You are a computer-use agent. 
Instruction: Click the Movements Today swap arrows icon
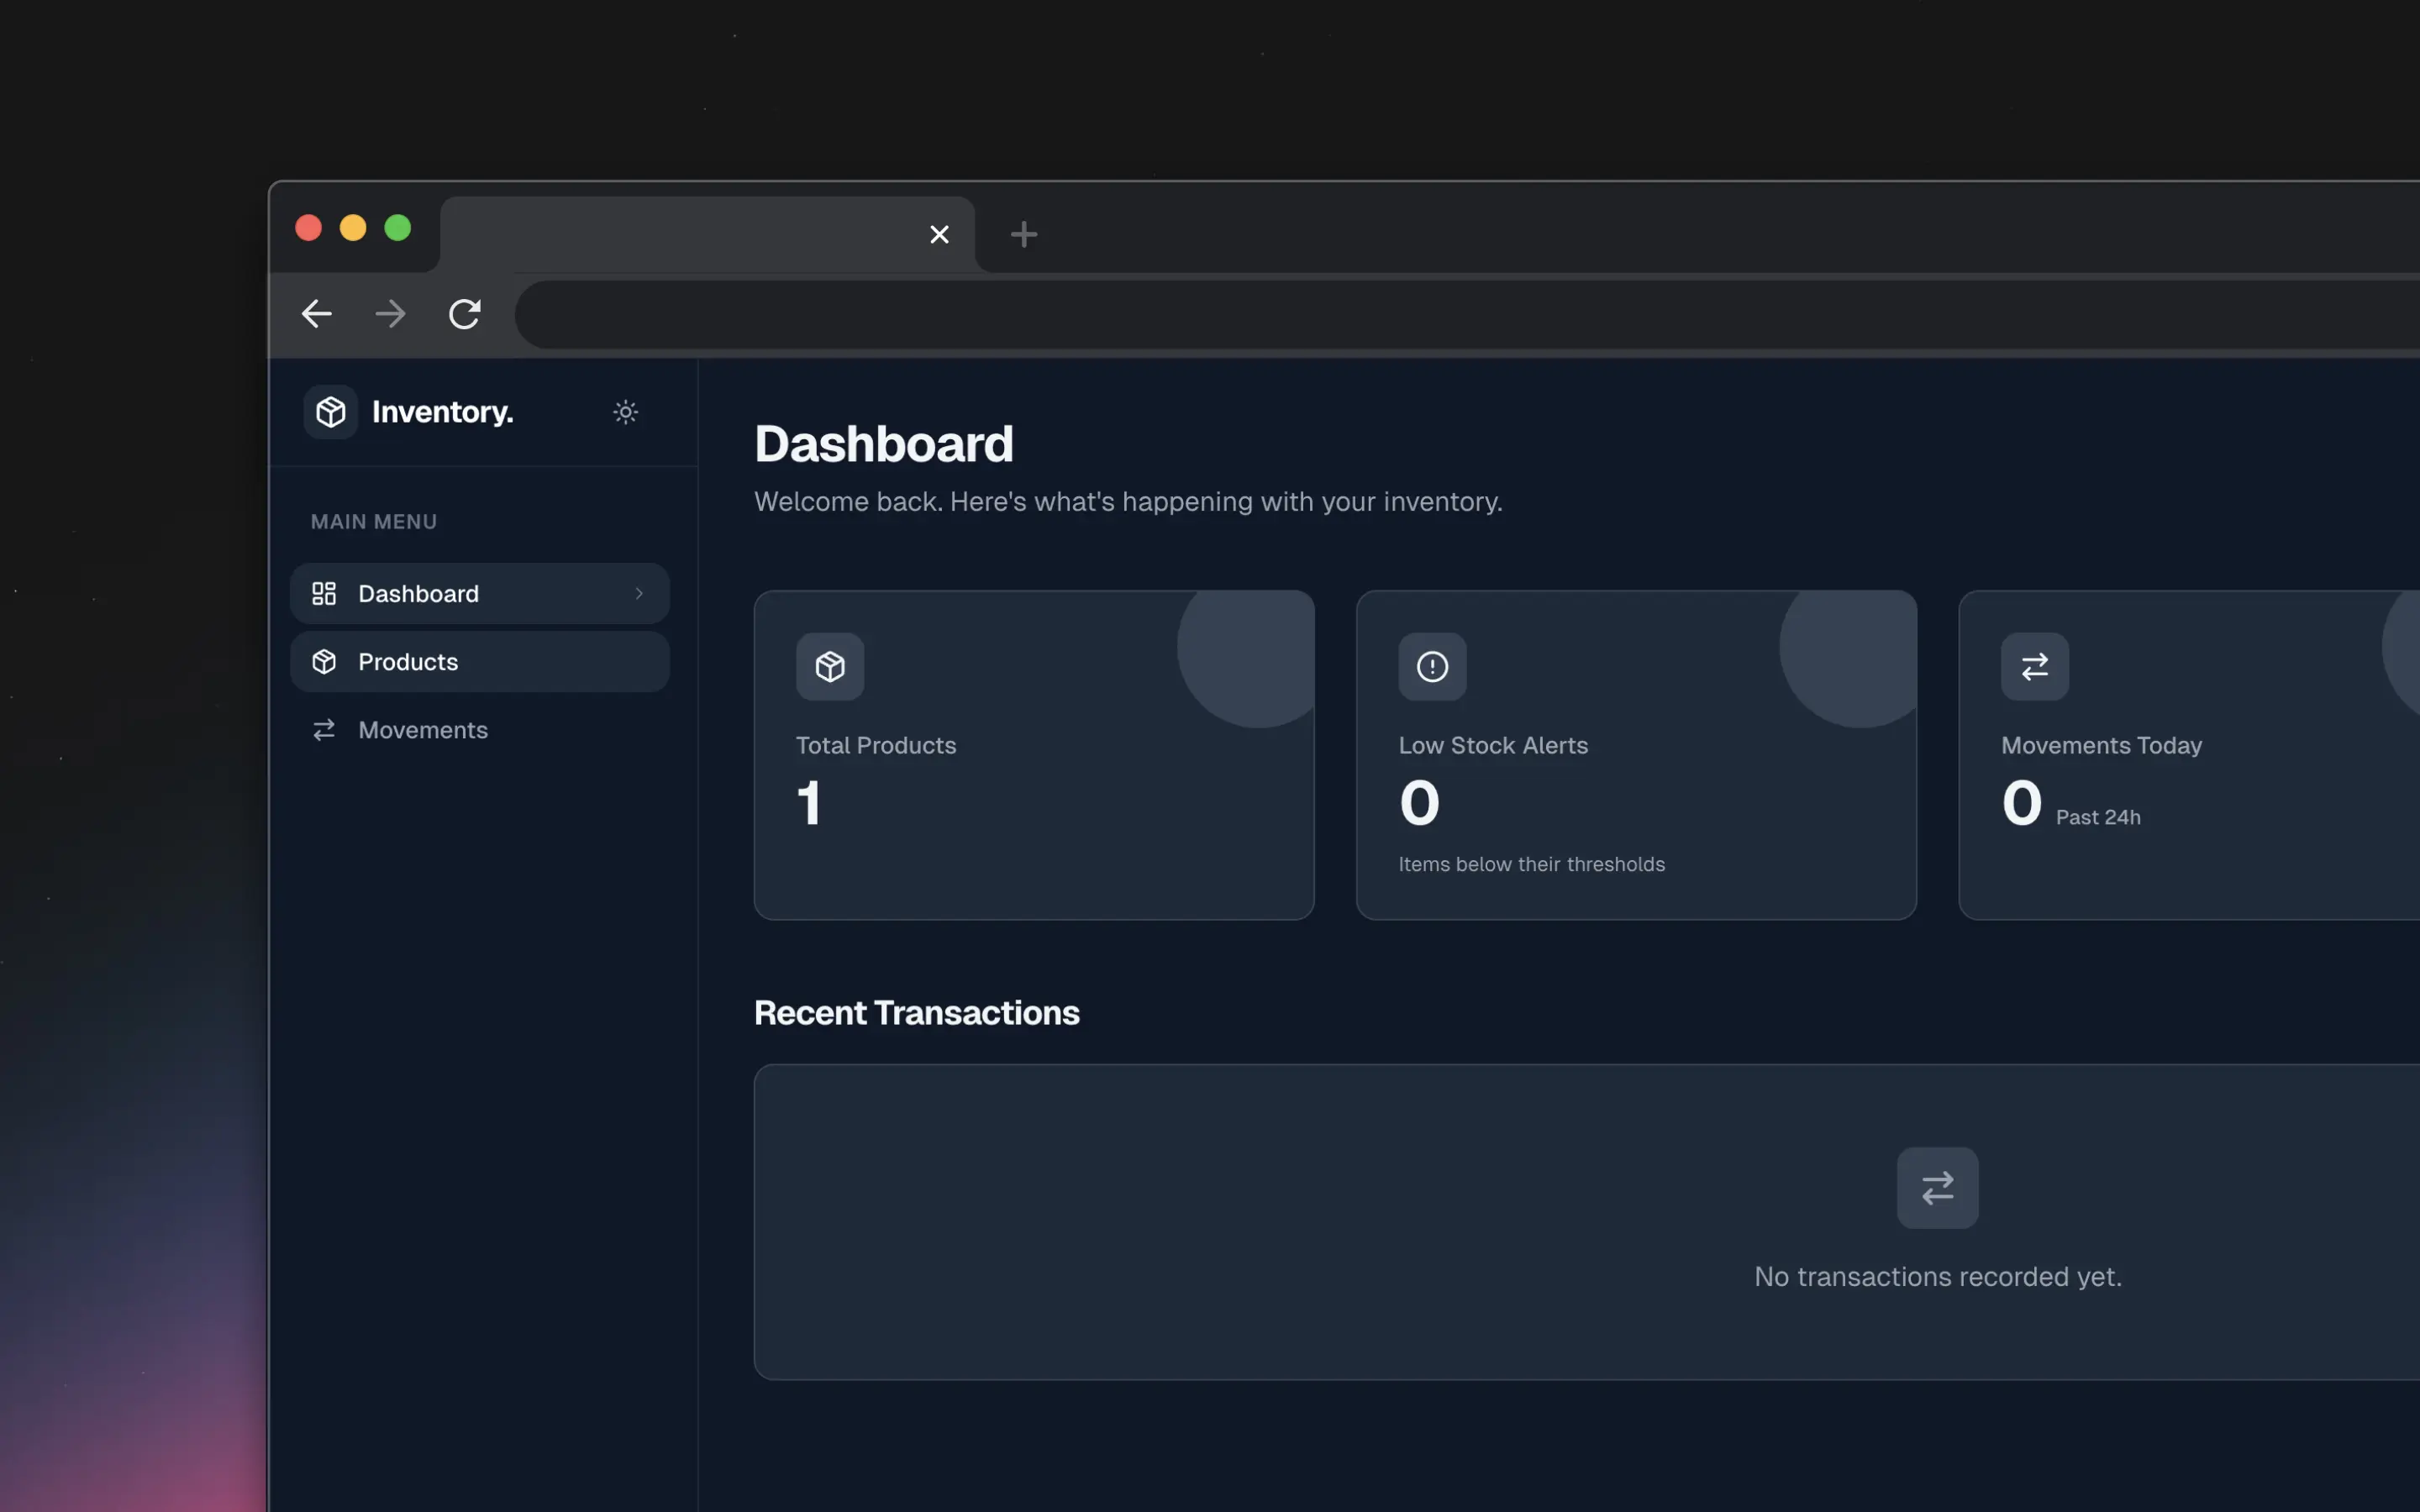(x=2034, y=666)
